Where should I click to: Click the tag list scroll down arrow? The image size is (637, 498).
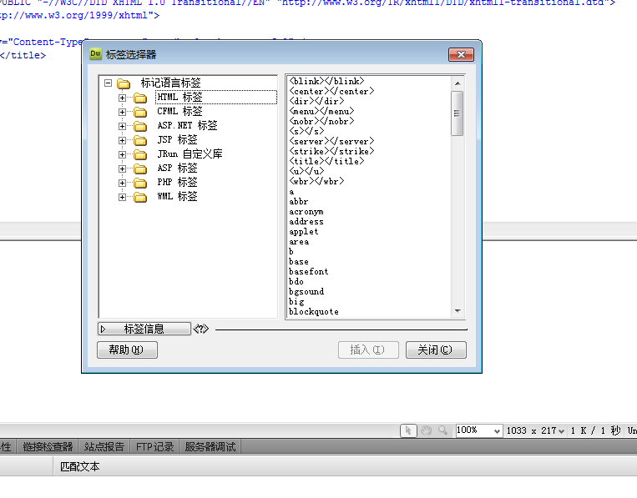457,311
